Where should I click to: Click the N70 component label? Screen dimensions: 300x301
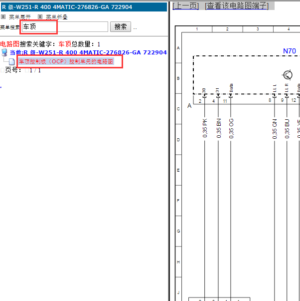[x=290, y=51]
